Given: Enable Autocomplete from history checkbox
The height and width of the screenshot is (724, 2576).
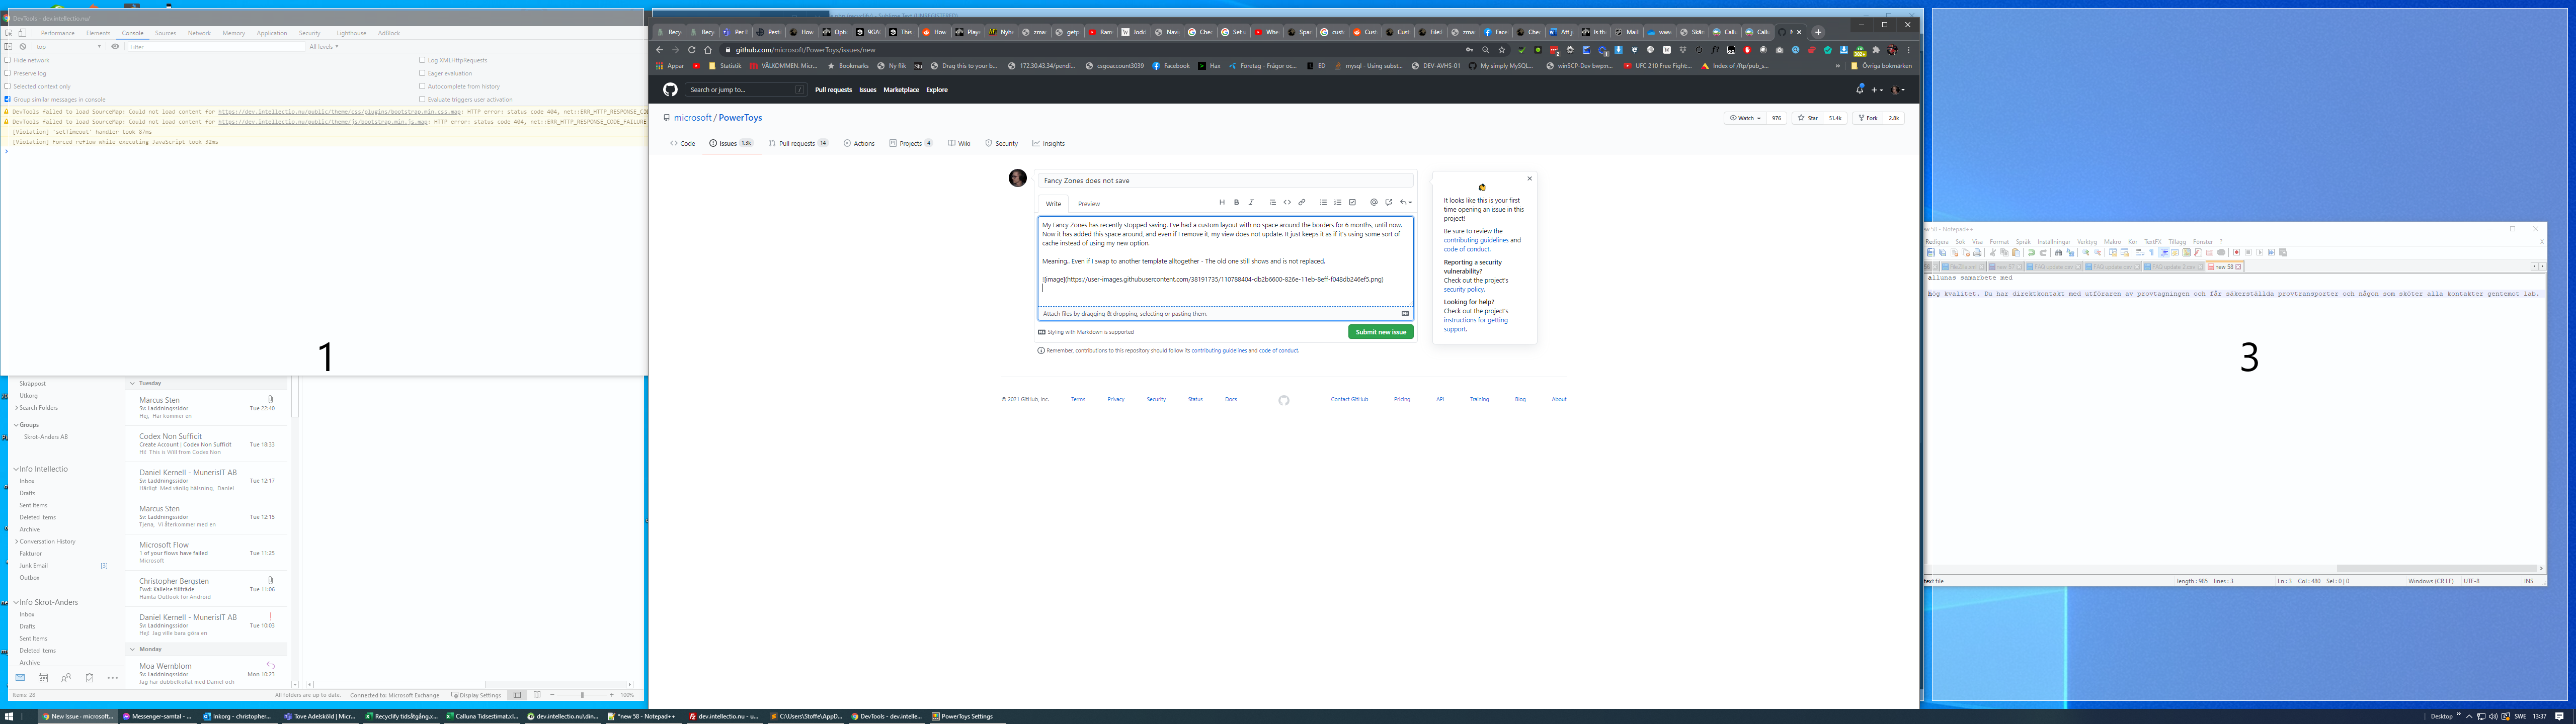Looking at the screenshot, I should 422,86.
